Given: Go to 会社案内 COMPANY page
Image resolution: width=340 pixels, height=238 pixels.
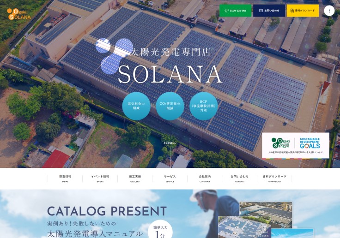Looking at the screenshot, I should [205, 178].
